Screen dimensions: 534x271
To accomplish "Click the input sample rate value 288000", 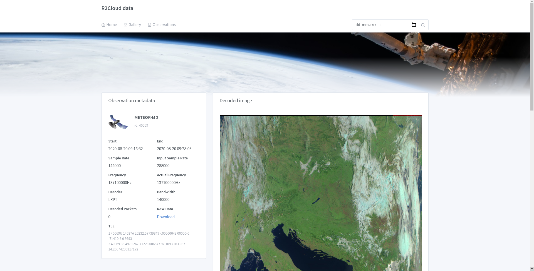I will [163, 166].
